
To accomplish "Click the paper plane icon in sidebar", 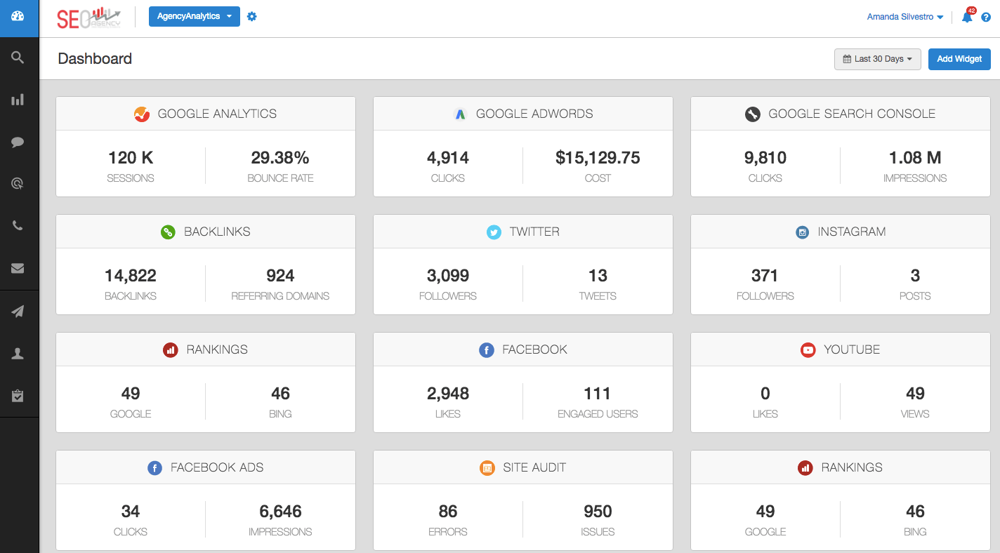I will (18, 312).
